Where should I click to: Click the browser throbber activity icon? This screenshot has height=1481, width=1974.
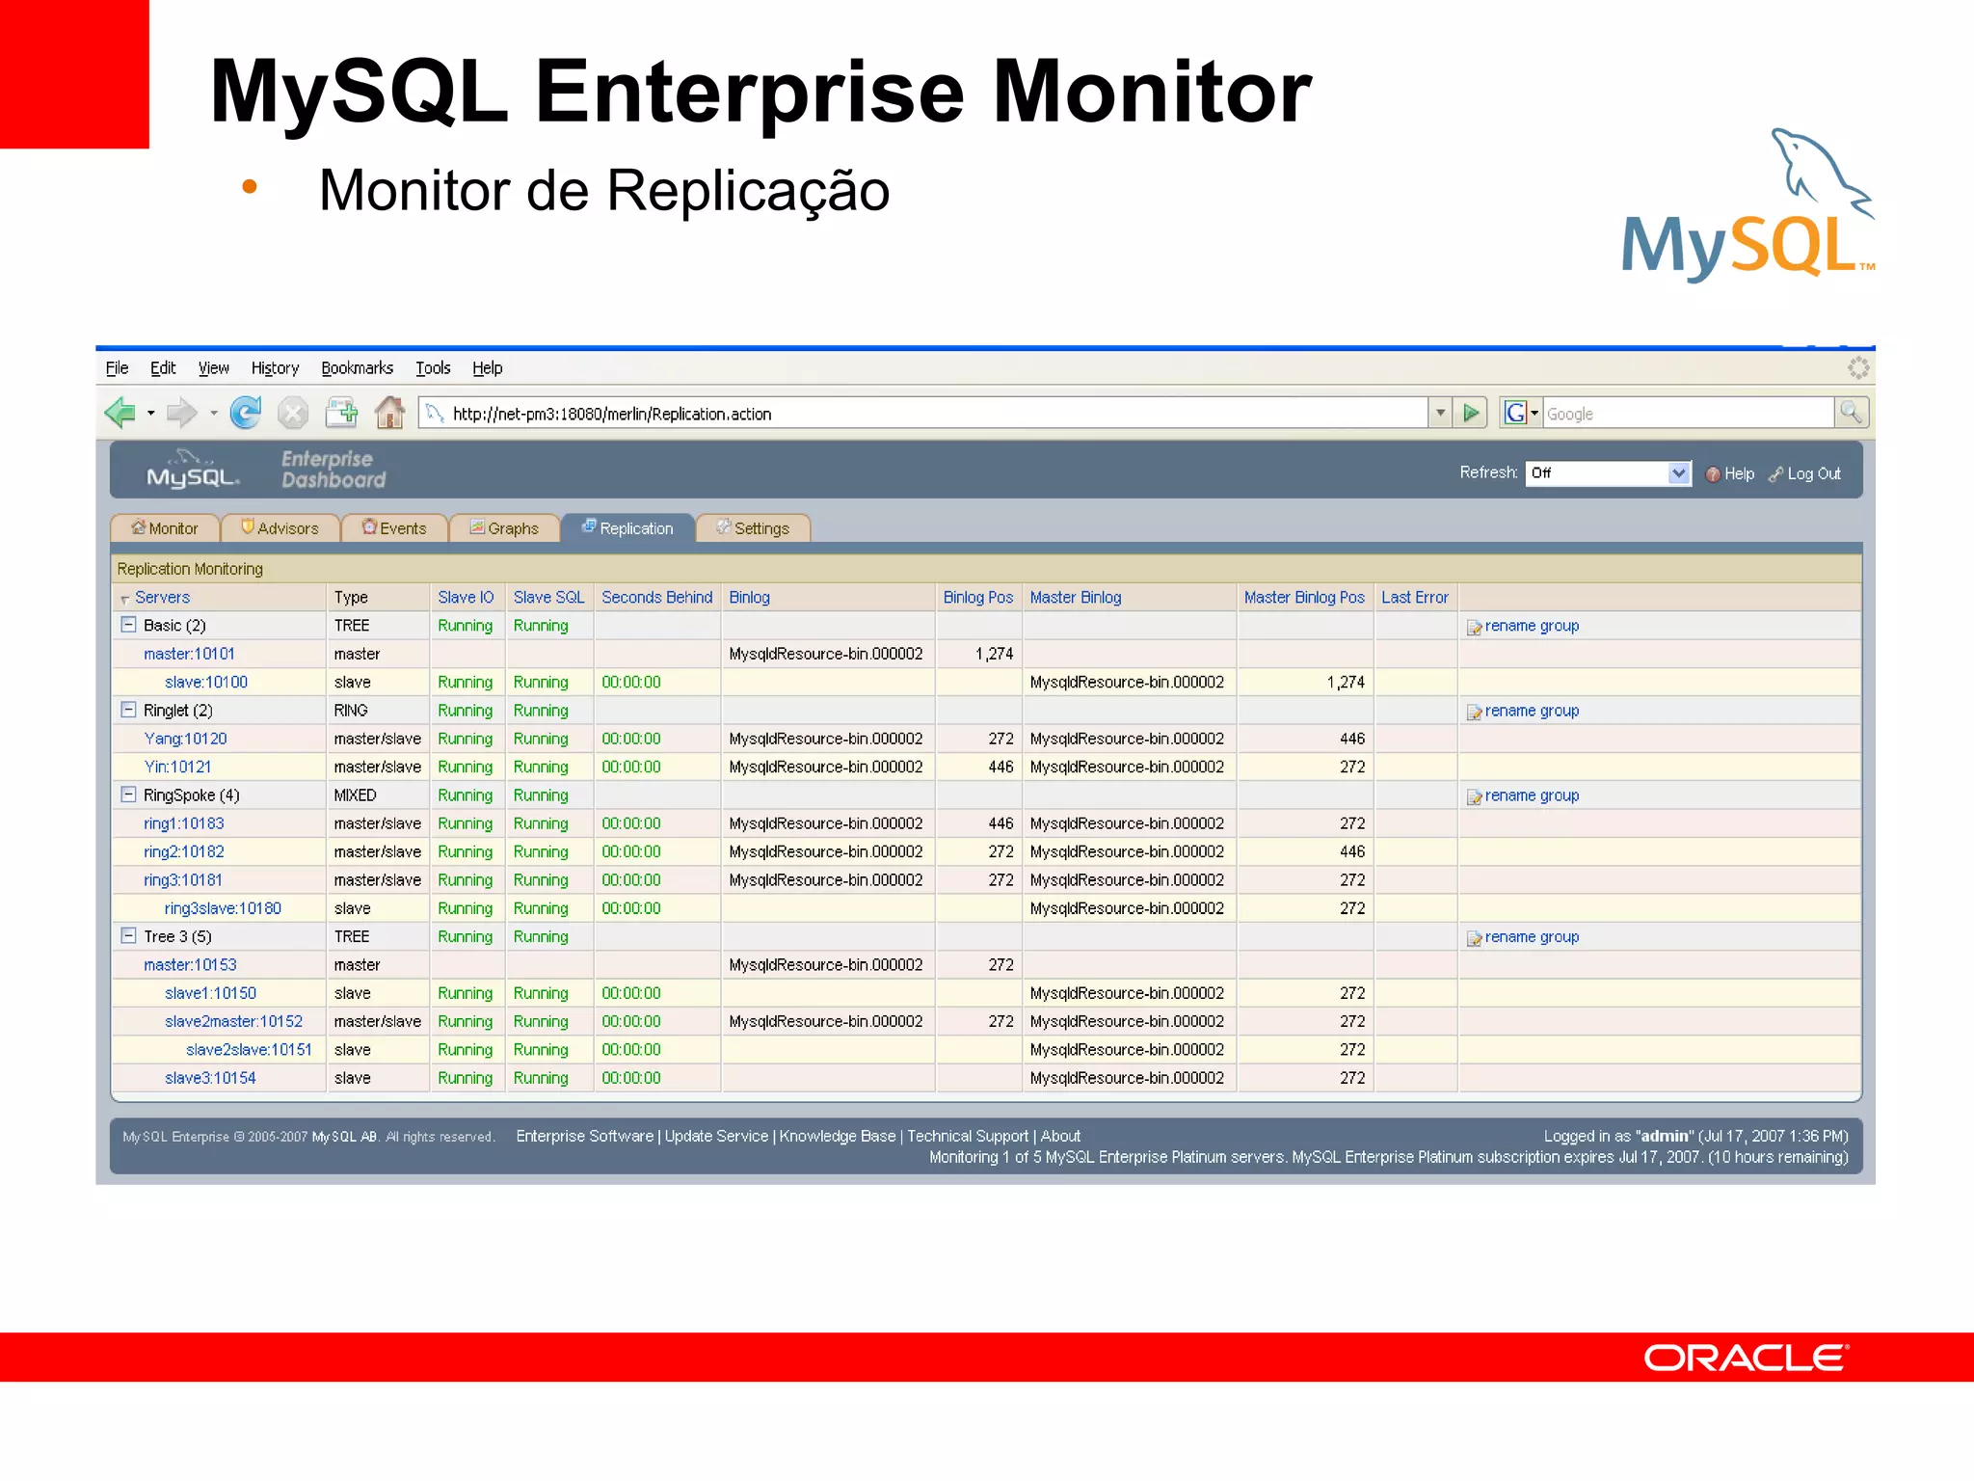[x=1857, y=367]
